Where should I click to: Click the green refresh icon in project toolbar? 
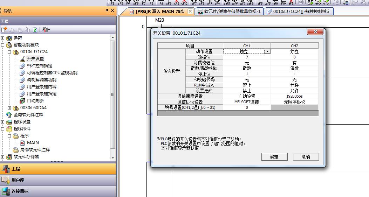(x=35, y=30)
